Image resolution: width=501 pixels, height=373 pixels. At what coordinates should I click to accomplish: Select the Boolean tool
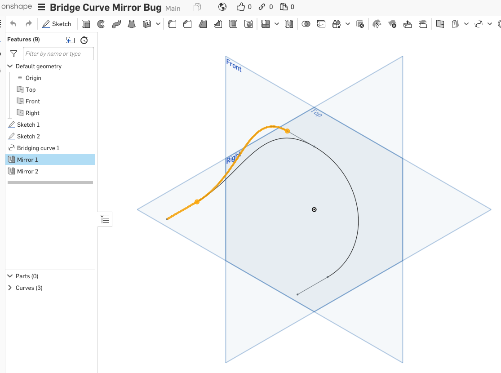[306, 24]
